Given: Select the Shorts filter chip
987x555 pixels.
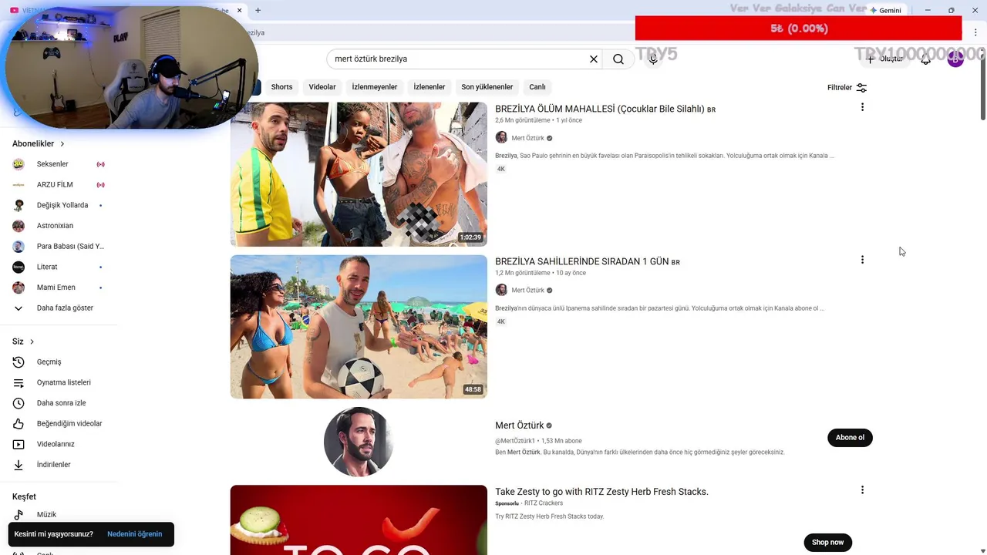Looking at the screenshot, I should 281,87.
